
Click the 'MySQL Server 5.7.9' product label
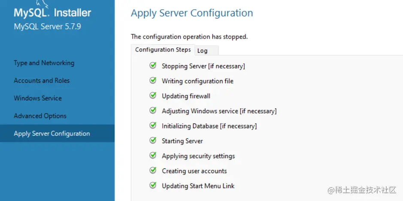pos(48,27)
